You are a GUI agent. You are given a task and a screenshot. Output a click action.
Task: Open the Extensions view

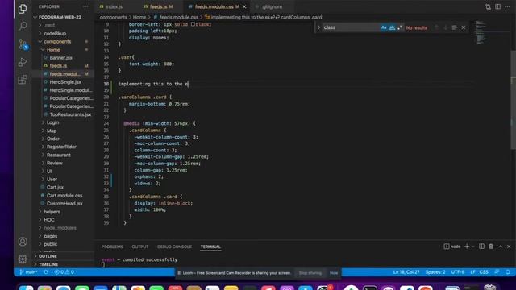pos(23,80)
